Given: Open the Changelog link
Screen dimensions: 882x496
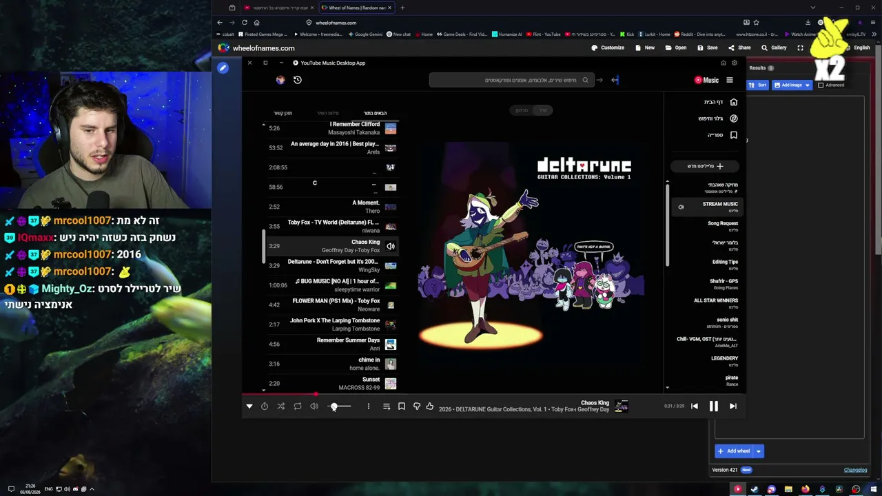Looking at the screenshot, I should (856, 471).
